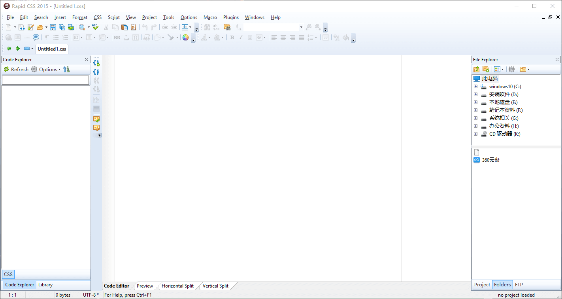Image resolution: width=562 pixels, height=299 pixels.
Task: Click the green back navigation arrow
Action: pos(9,49)
